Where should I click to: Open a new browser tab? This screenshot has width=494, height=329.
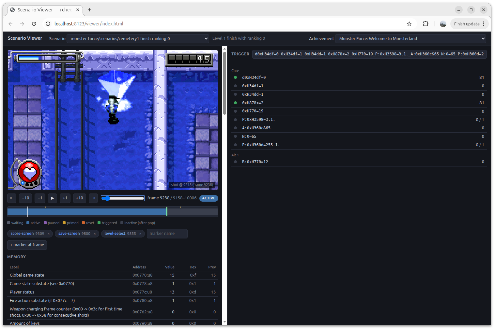(89, 10)
